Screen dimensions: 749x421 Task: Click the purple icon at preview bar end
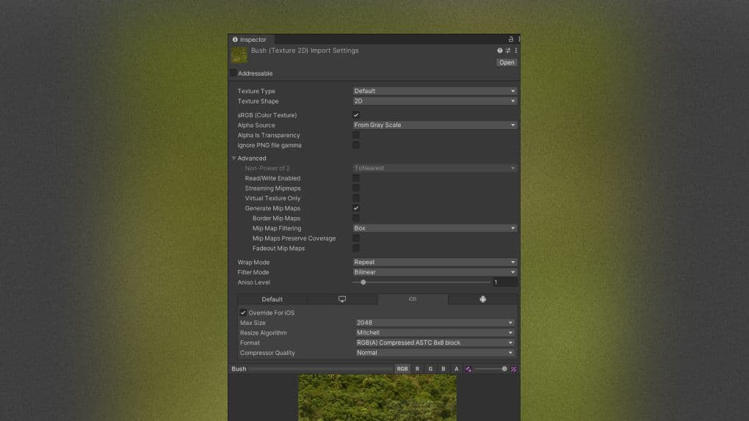(513, 369)
